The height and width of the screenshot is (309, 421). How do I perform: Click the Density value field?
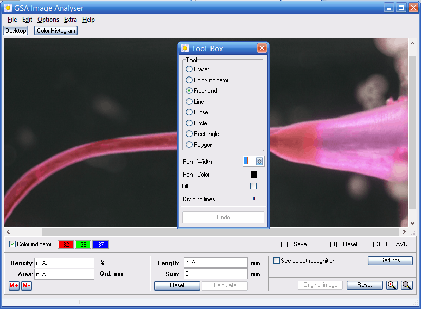tap(65, 263)
